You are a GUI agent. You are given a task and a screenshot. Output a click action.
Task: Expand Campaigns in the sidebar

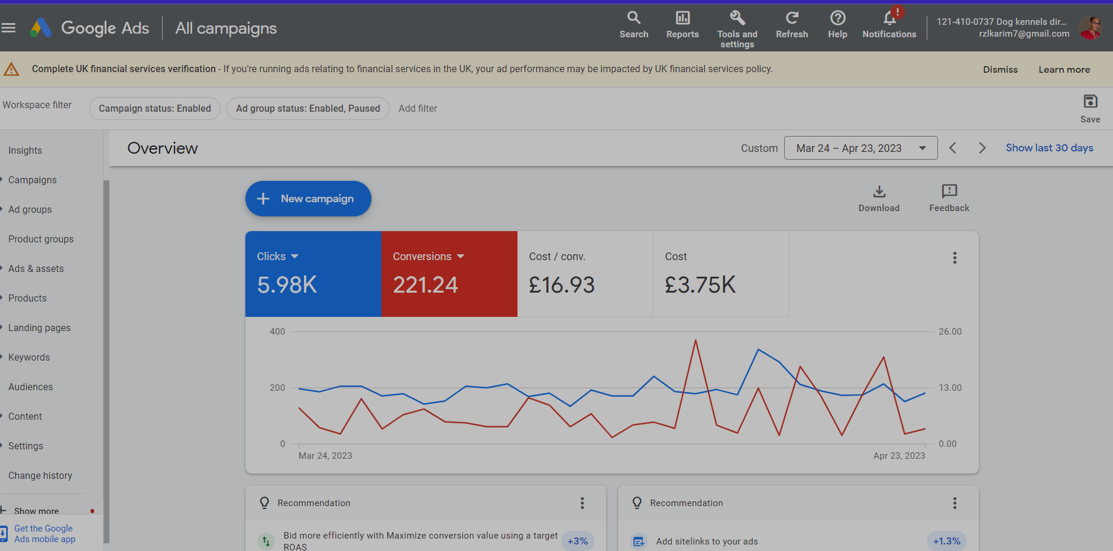33,180
